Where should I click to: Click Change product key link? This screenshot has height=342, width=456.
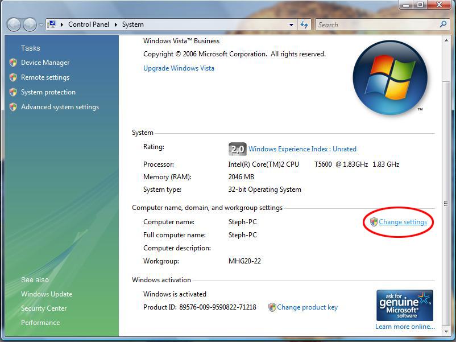pyautogui.click(x=308, y=307)
